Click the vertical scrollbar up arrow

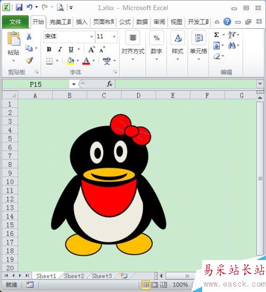tap(260, 98)
